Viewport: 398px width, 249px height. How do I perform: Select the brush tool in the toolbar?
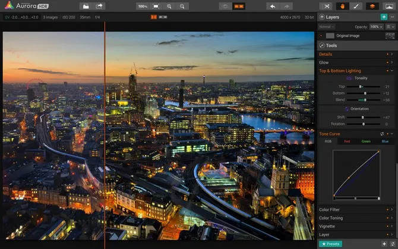coord(356,6)
